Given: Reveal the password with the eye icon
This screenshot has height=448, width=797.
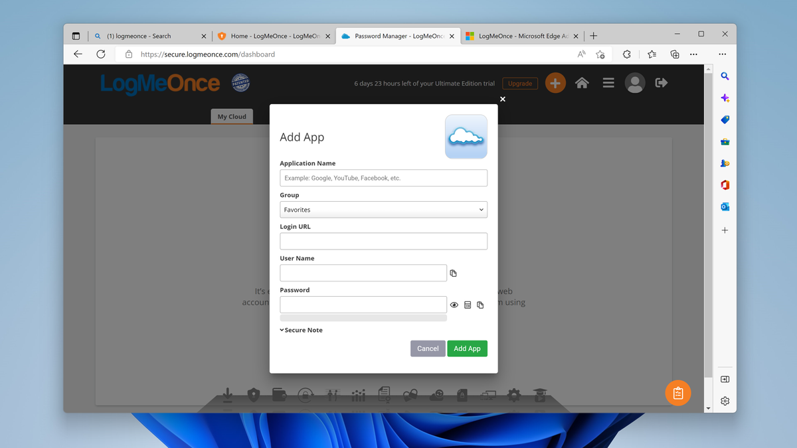Looking at the screenshot, I should pos(454,305).
